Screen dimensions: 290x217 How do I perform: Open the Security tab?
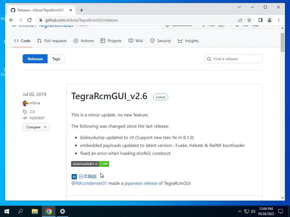[x=161, y=41]
